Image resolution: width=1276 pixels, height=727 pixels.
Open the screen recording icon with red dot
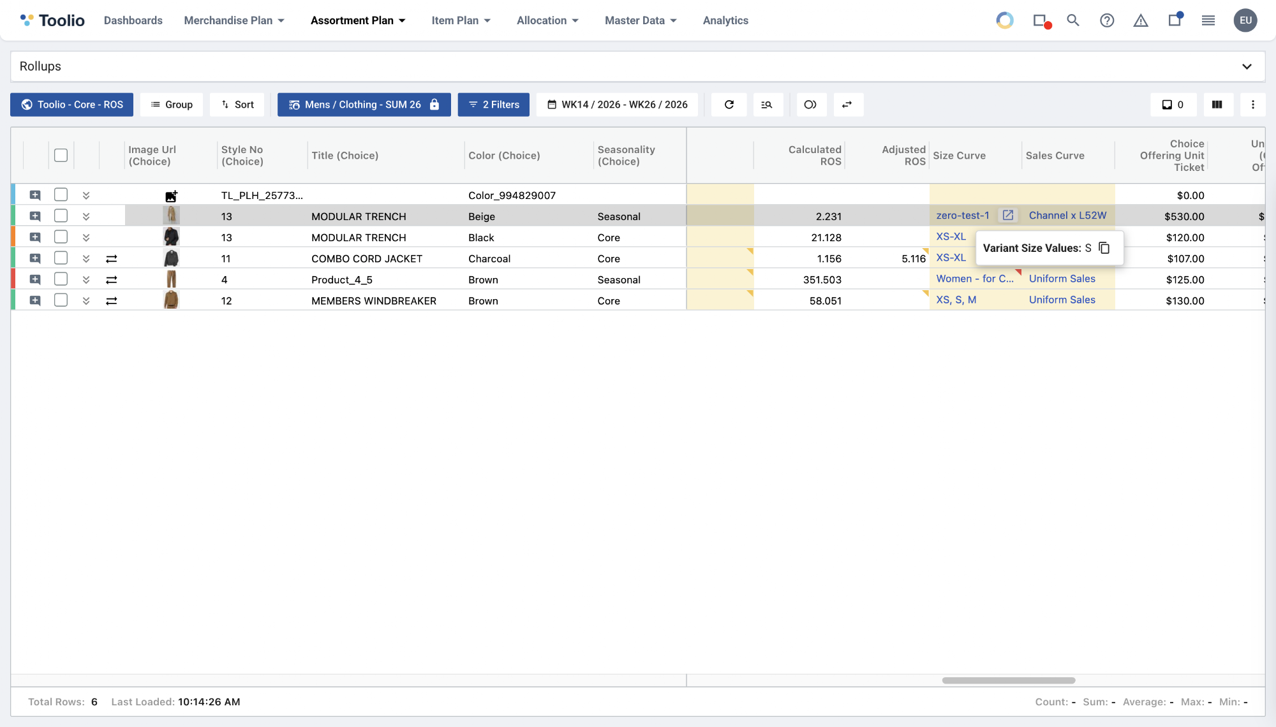pos(1042,21)
